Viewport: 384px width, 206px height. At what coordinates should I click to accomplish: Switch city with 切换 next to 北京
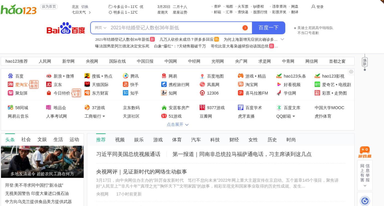coord(85,7)
